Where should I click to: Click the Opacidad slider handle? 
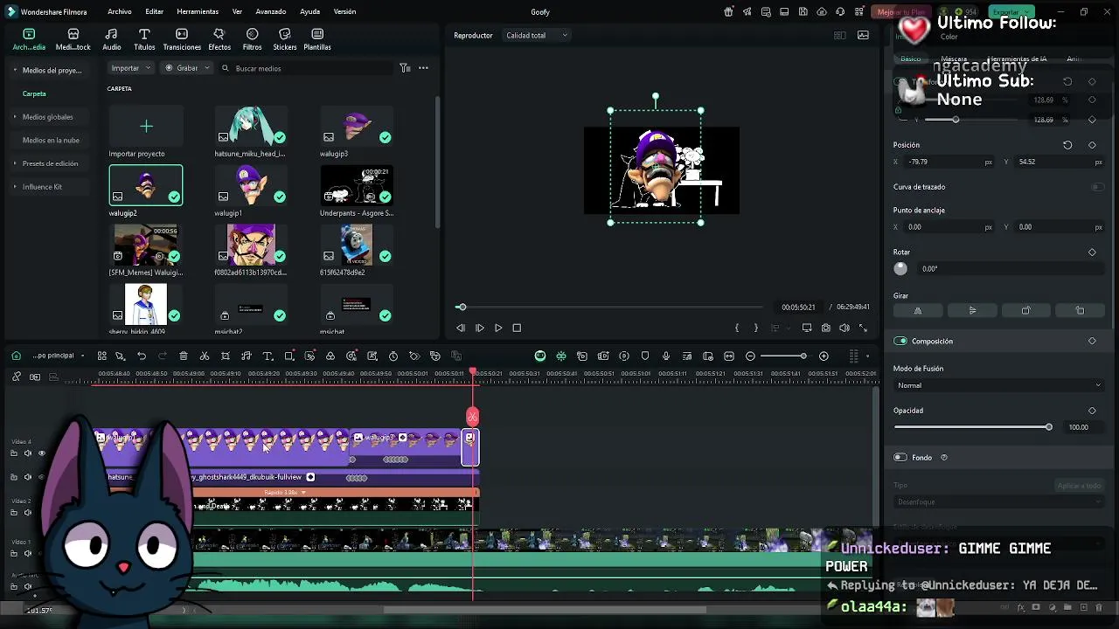click(x=1048, y=427)
